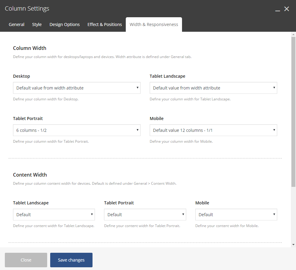Screen dimensions: 296x270
Task: Open Tablet Landscape content width dropdown
Action: [54, 214]
